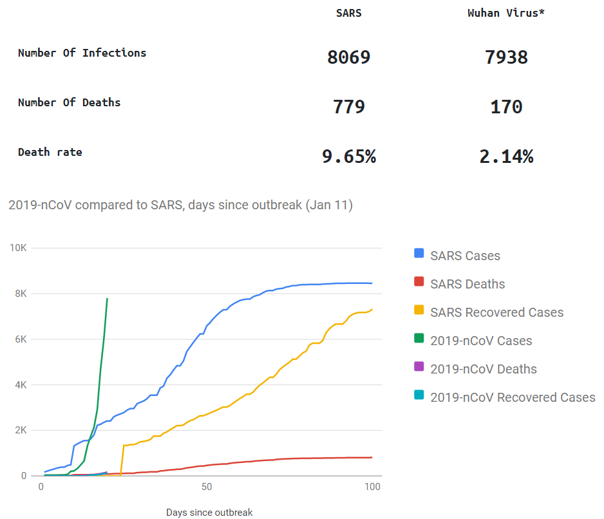This screenshot has height=519, width=604.
Task: Click the SARS death rate 9.65%
Action: [349, 156]
